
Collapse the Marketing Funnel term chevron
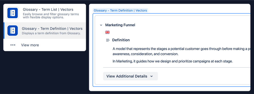tap(101, 25)
